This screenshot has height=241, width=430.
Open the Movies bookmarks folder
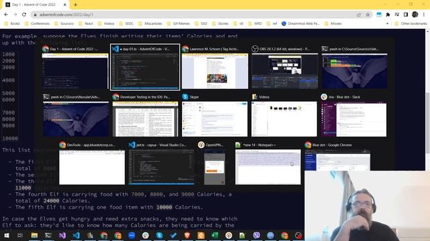pos(333,23)
